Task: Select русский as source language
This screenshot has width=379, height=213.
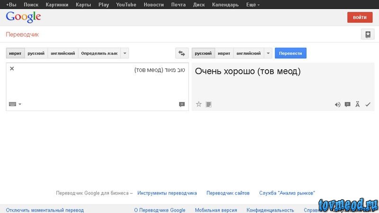Action: [36, 53]
